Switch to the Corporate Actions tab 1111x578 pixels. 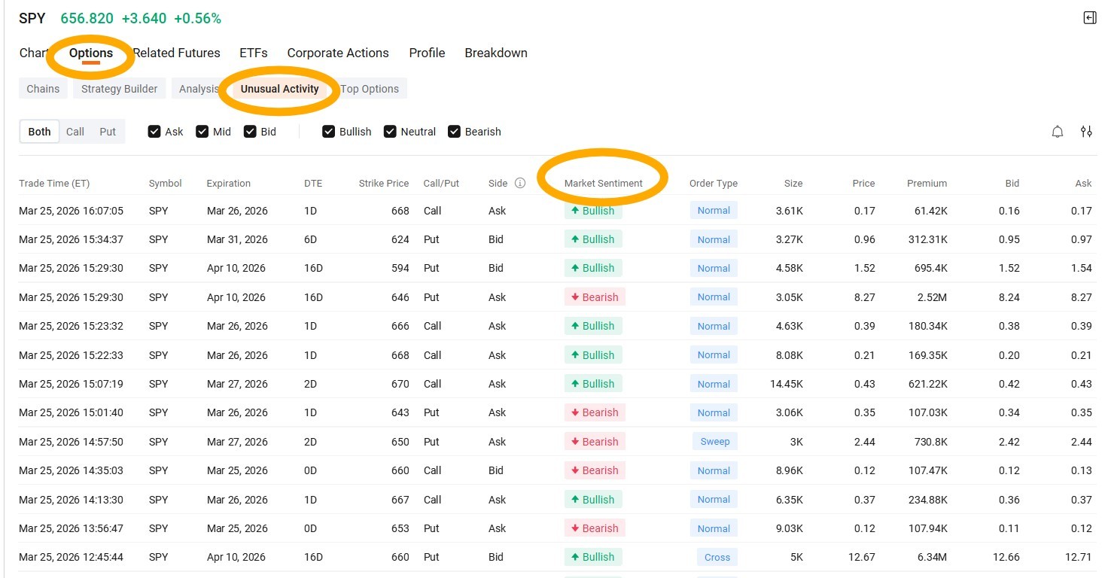coord(338,53)
